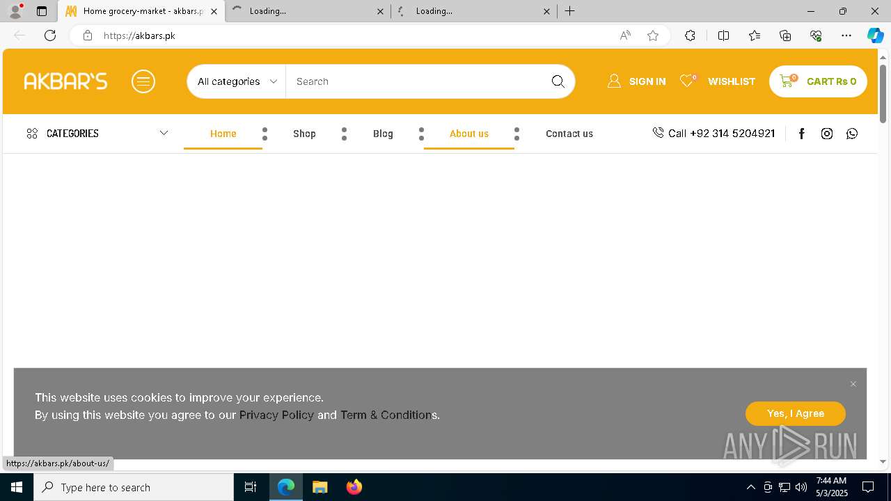
Task: Open Browser essentials heart icon
Action: pyautogui.click(x=816, y=35)
